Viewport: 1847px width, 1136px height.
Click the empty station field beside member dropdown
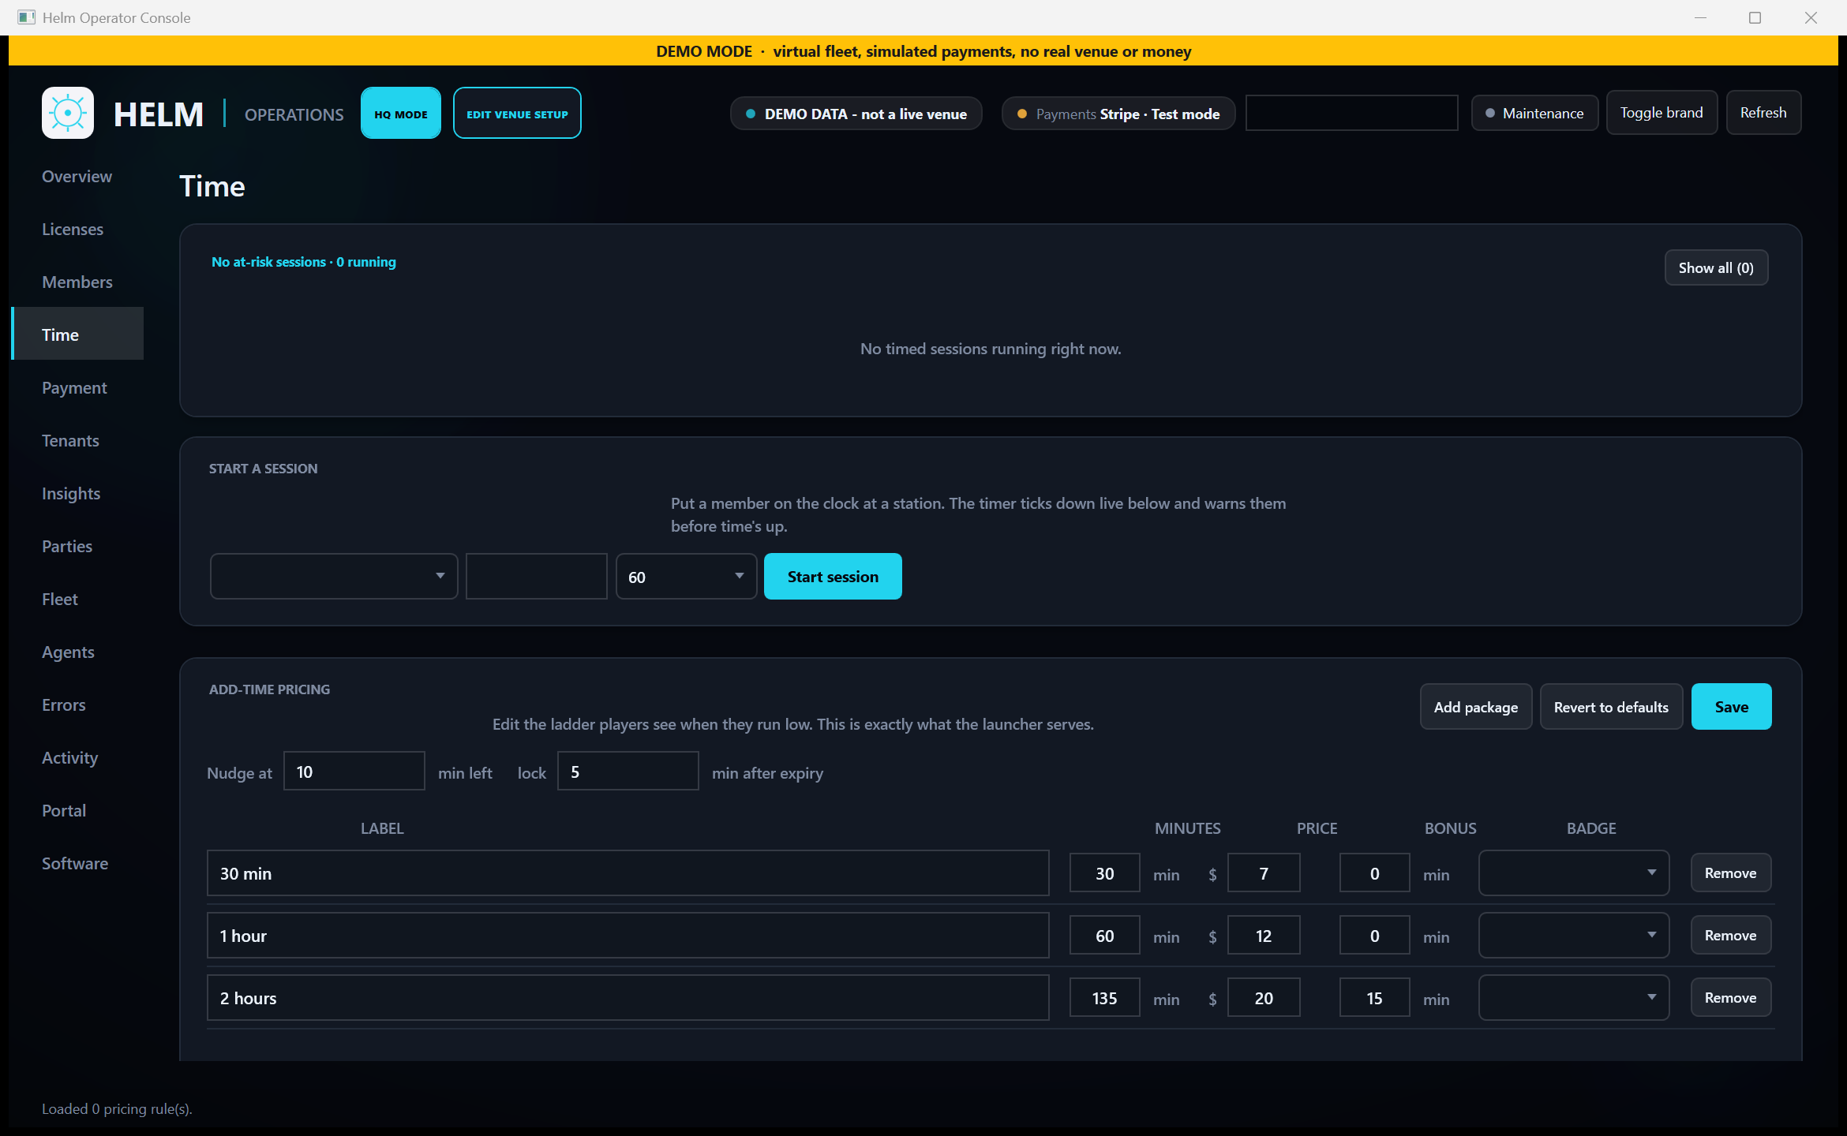(537, 576)
